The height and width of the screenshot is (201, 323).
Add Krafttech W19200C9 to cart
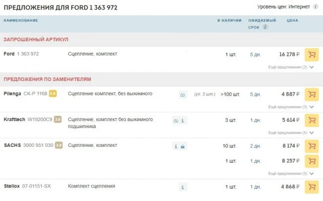(311, 120)
